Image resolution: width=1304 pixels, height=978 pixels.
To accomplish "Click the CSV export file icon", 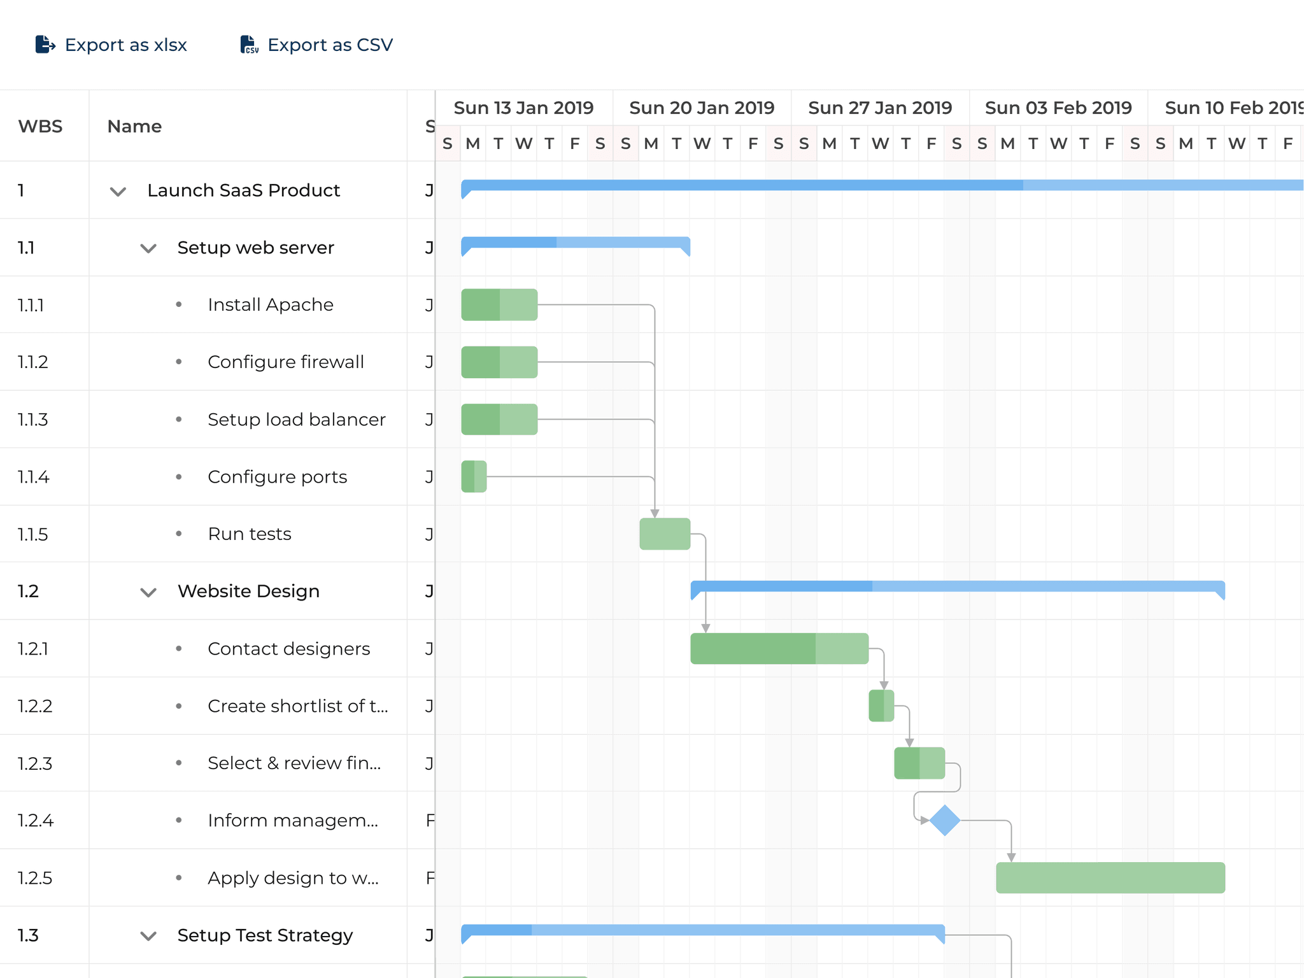I will point(248,45).
